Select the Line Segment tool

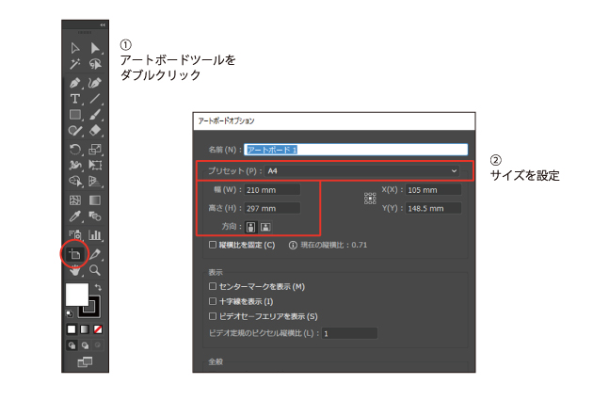pyautogui.click(x=95, y=99)
